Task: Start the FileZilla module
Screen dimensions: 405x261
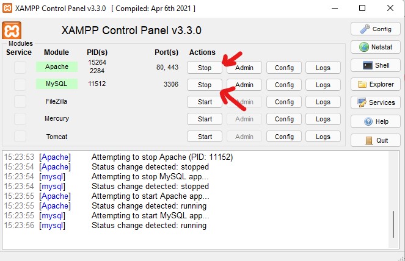Action: click(205, 102)
